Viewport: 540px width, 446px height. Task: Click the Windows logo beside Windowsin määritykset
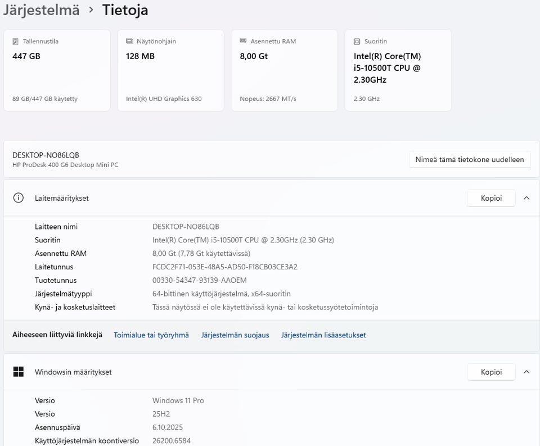pyautogui.click(x=19, y=372)
